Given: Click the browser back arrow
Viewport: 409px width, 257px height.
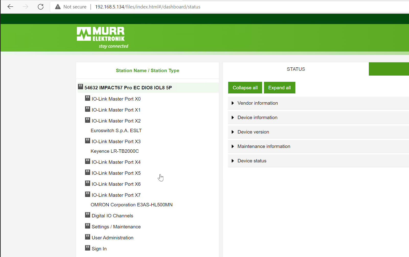Looking at the screenshot, I should tap(10, 7).
